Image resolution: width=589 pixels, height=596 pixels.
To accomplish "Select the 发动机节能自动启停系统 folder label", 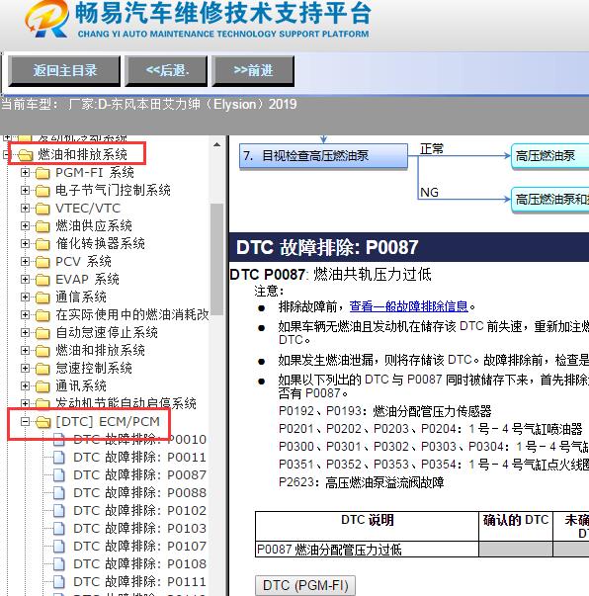I will 126,403.
